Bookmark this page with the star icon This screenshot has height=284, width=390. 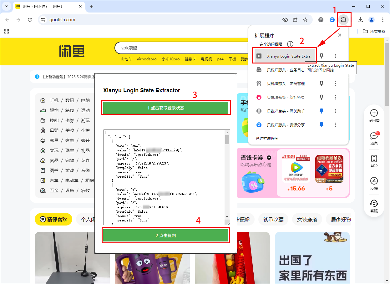[x=305, y=20]
